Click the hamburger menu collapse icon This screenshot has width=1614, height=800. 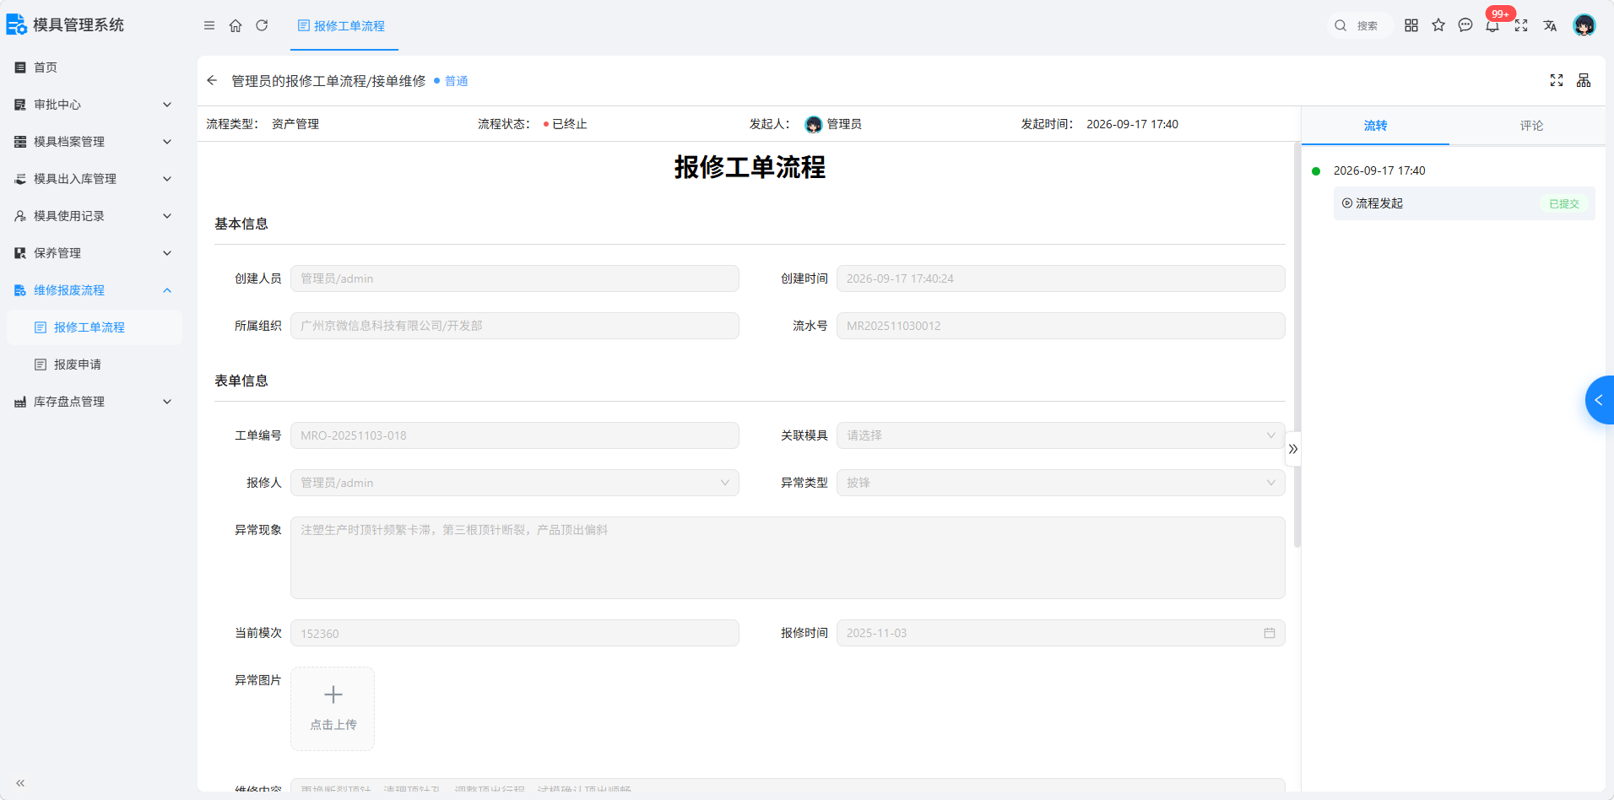coord(209,26)
